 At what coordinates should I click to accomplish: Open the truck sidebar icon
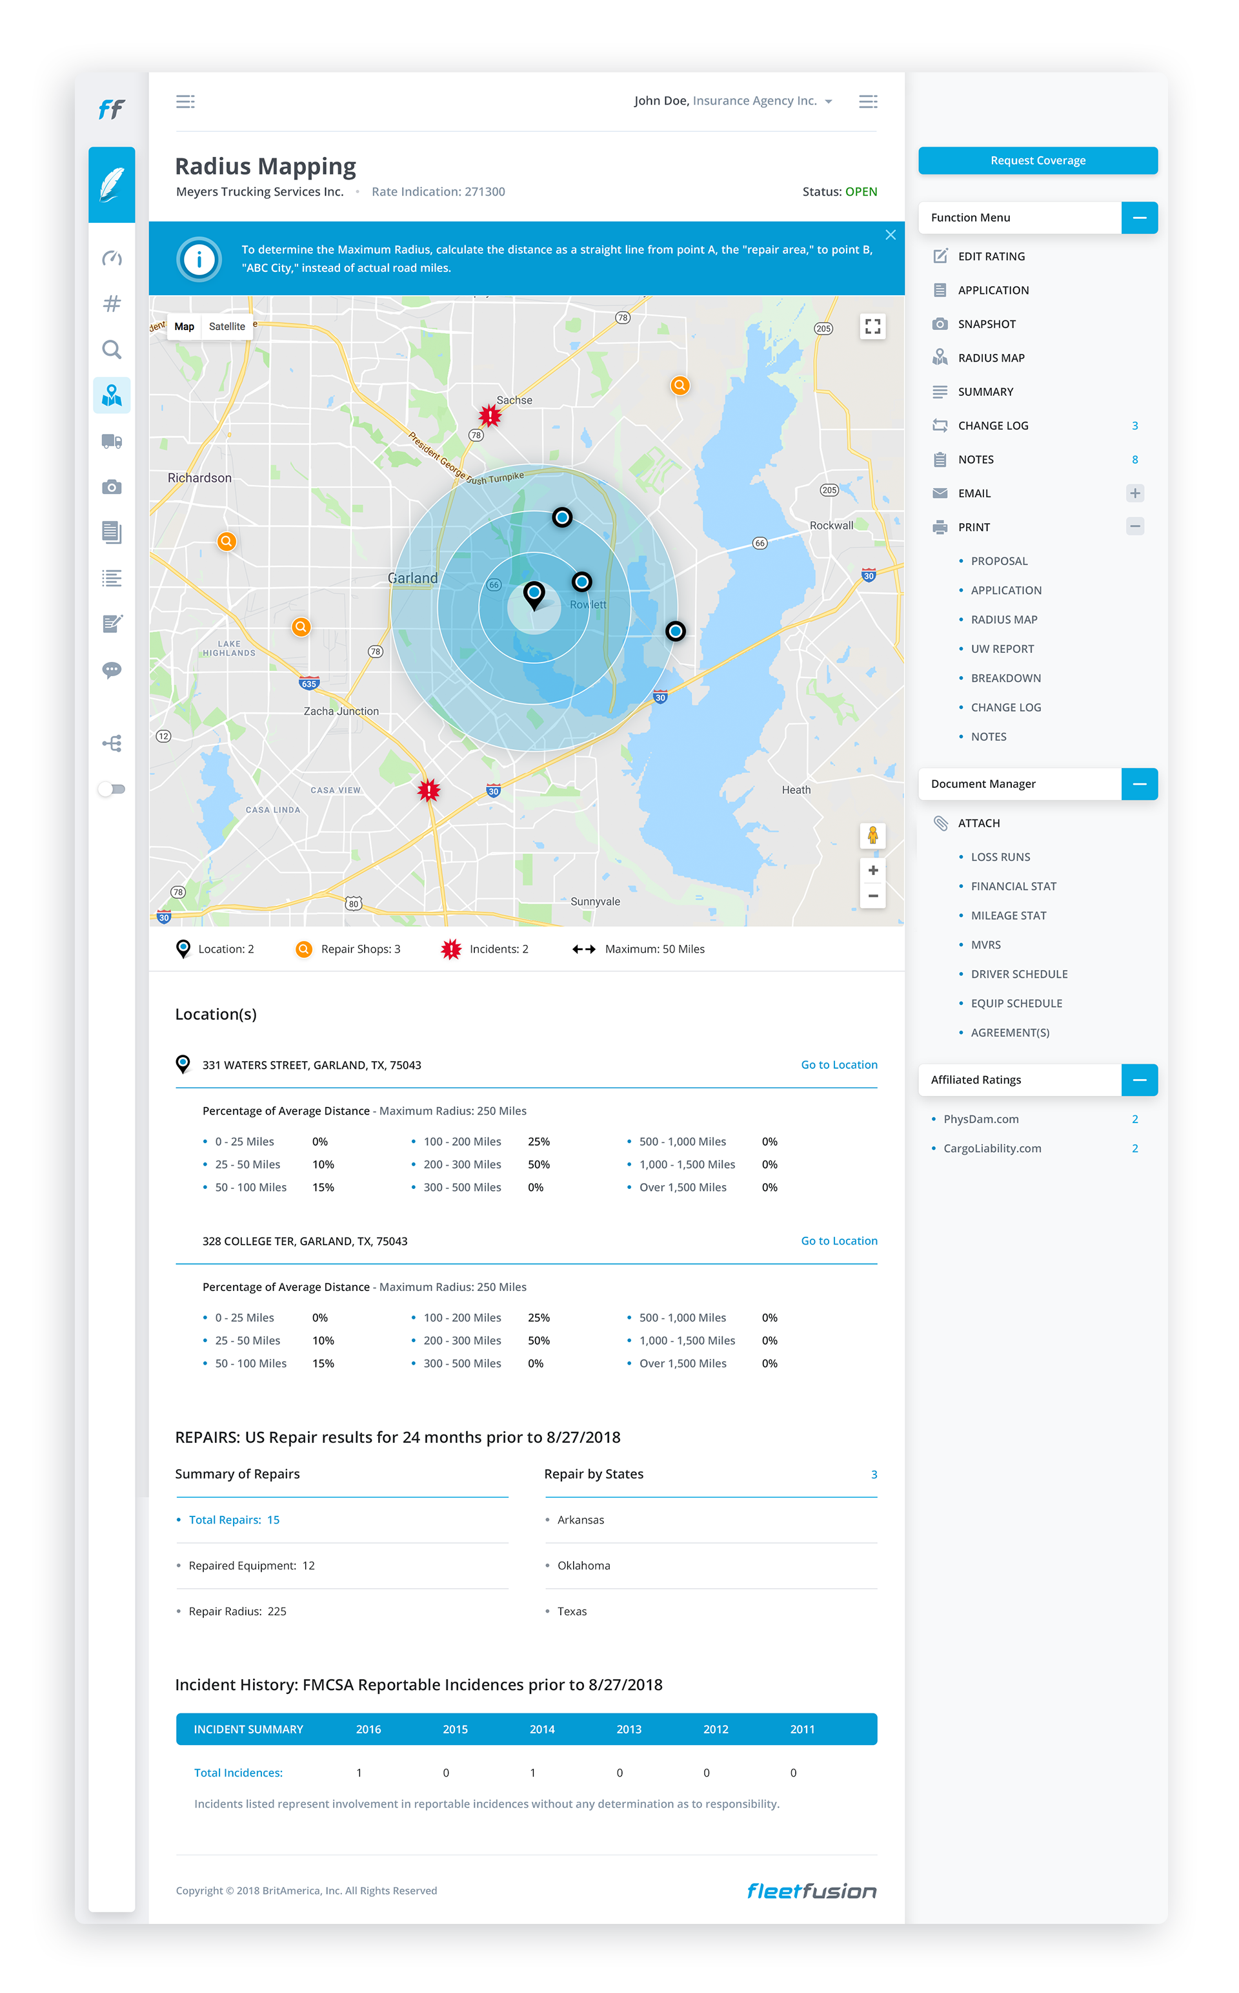112,442
